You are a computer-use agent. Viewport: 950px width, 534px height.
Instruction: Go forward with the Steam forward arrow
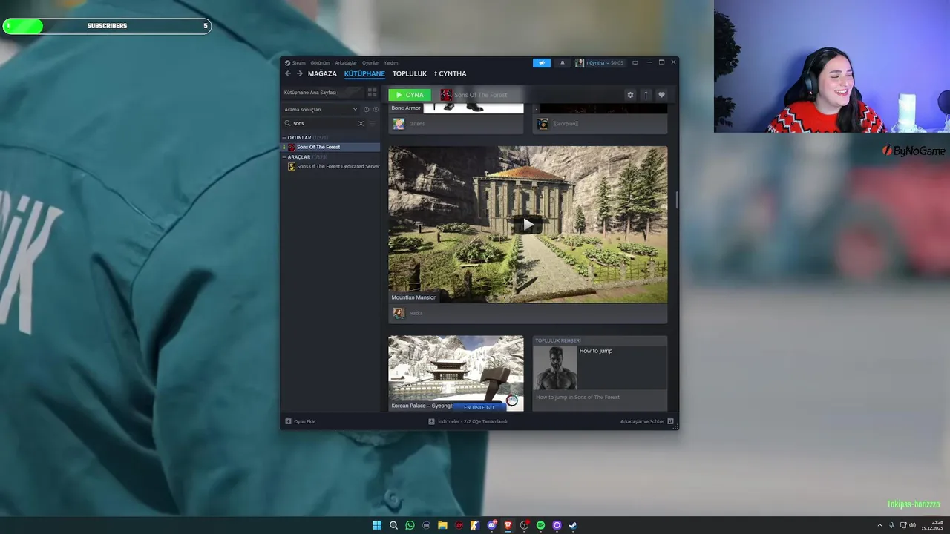(300, 73)
